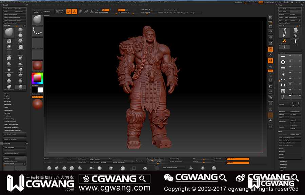Click the LightBox button in top shelf
305x195 pixels.
(x=49, y=12)
